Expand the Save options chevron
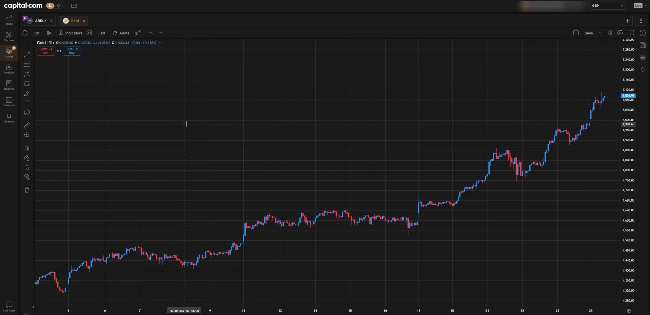Screen dimensions: 650x315 tap(600, 33)
